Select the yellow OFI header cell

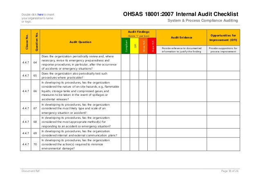tap(134, 46)
